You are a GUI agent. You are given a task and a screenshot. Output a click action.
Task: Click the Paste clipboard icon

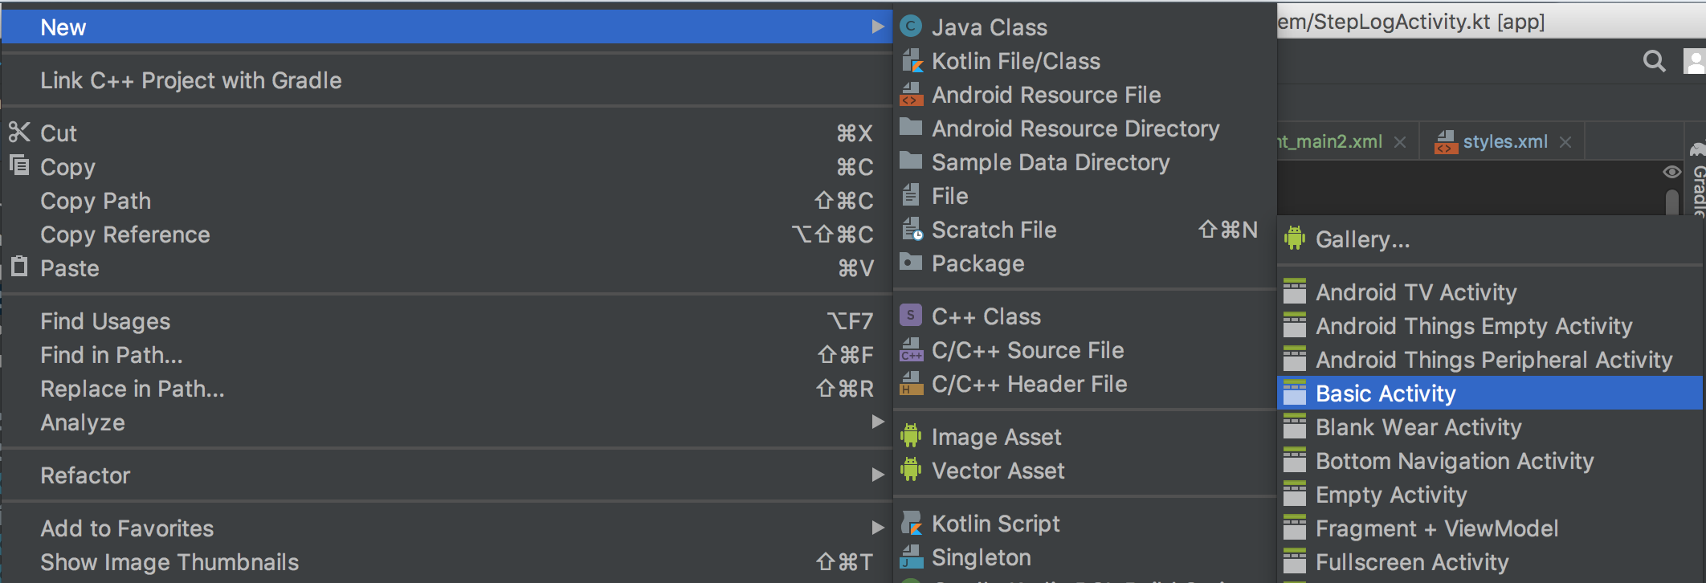(19, 266)
